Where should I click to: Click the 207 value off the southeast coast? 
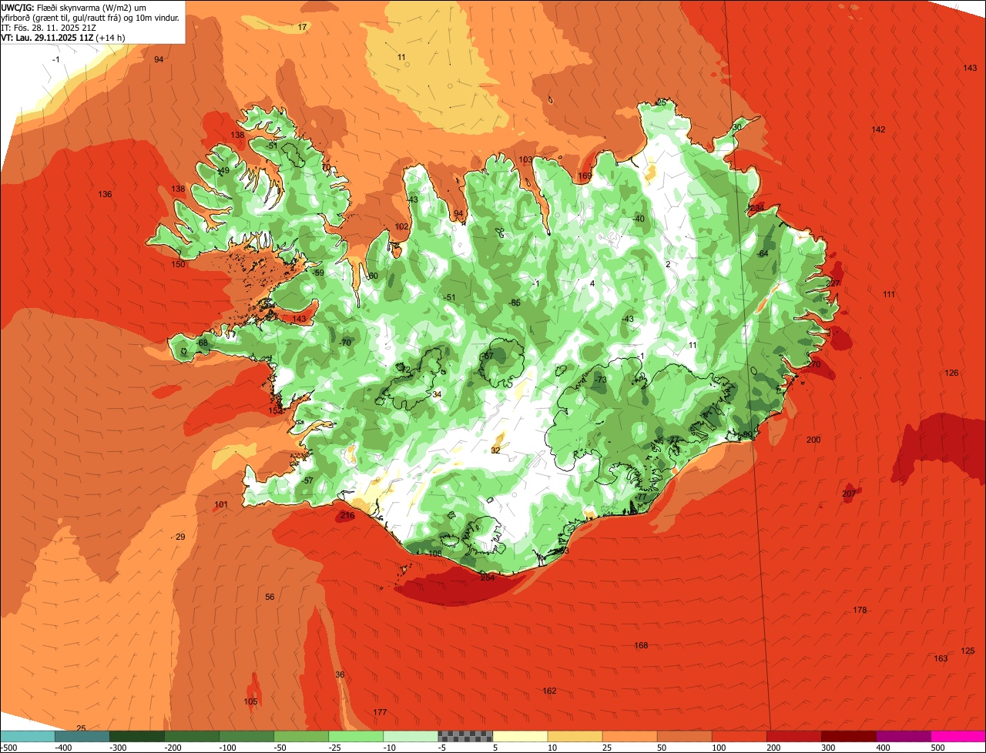[849, 494]
